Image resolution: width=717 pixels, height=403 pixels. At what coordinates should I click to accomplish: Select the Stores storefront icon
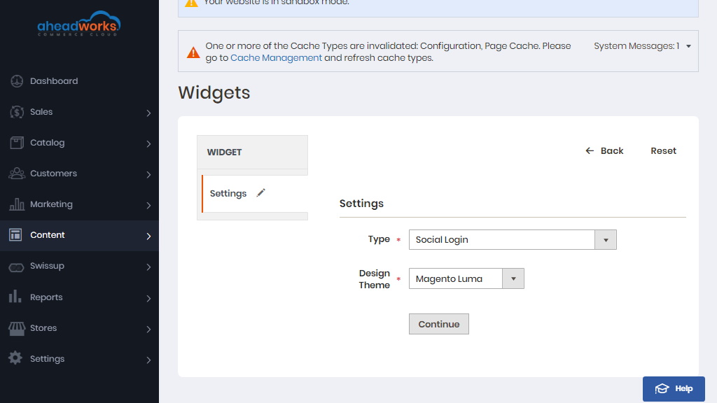17,329
